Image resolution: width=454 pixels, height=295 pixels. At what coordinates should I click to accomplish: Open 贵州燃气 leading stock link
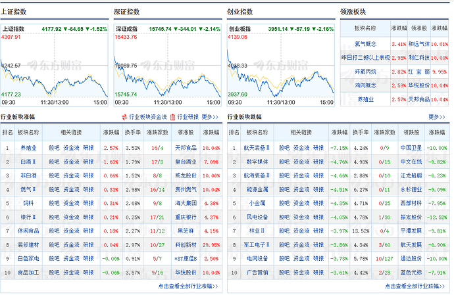click(186, 189)
